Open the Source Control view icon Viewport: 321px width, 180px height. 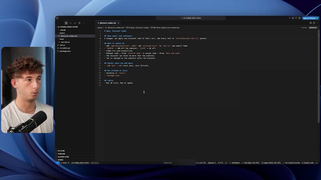click(x=75, y=23)
